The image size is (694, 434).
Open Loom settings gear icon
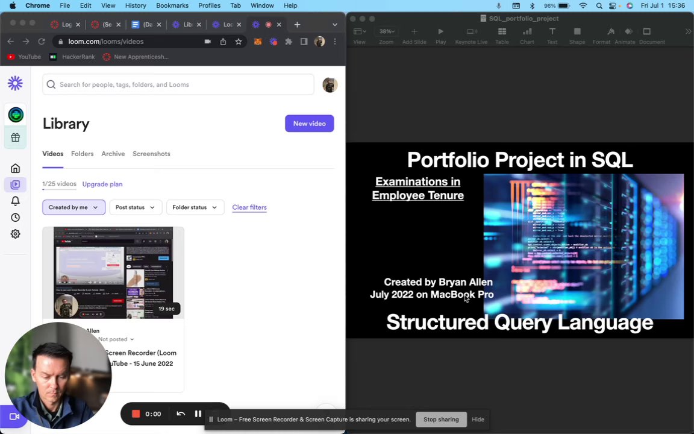click(x=16, y=234)
